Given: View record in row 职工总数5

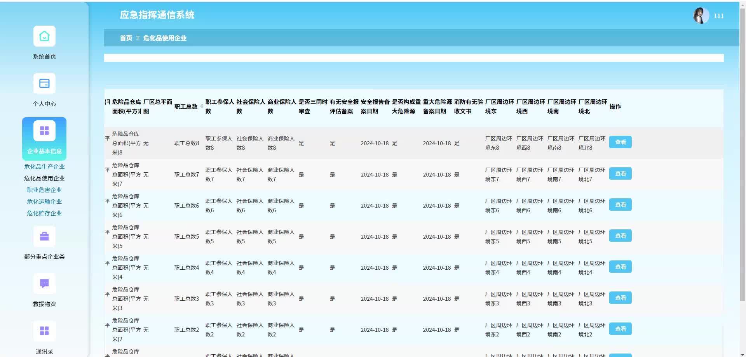Looking at the screenshot, I should tap(620, 236).
